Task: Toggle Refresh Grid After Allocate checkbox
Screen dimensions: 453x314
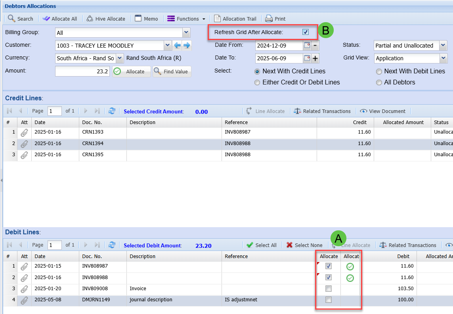Action: [x=305, y=32]
